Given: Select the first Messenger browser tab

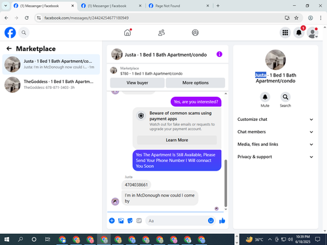Looking at the screenshot, I should (x=44, y=6).
